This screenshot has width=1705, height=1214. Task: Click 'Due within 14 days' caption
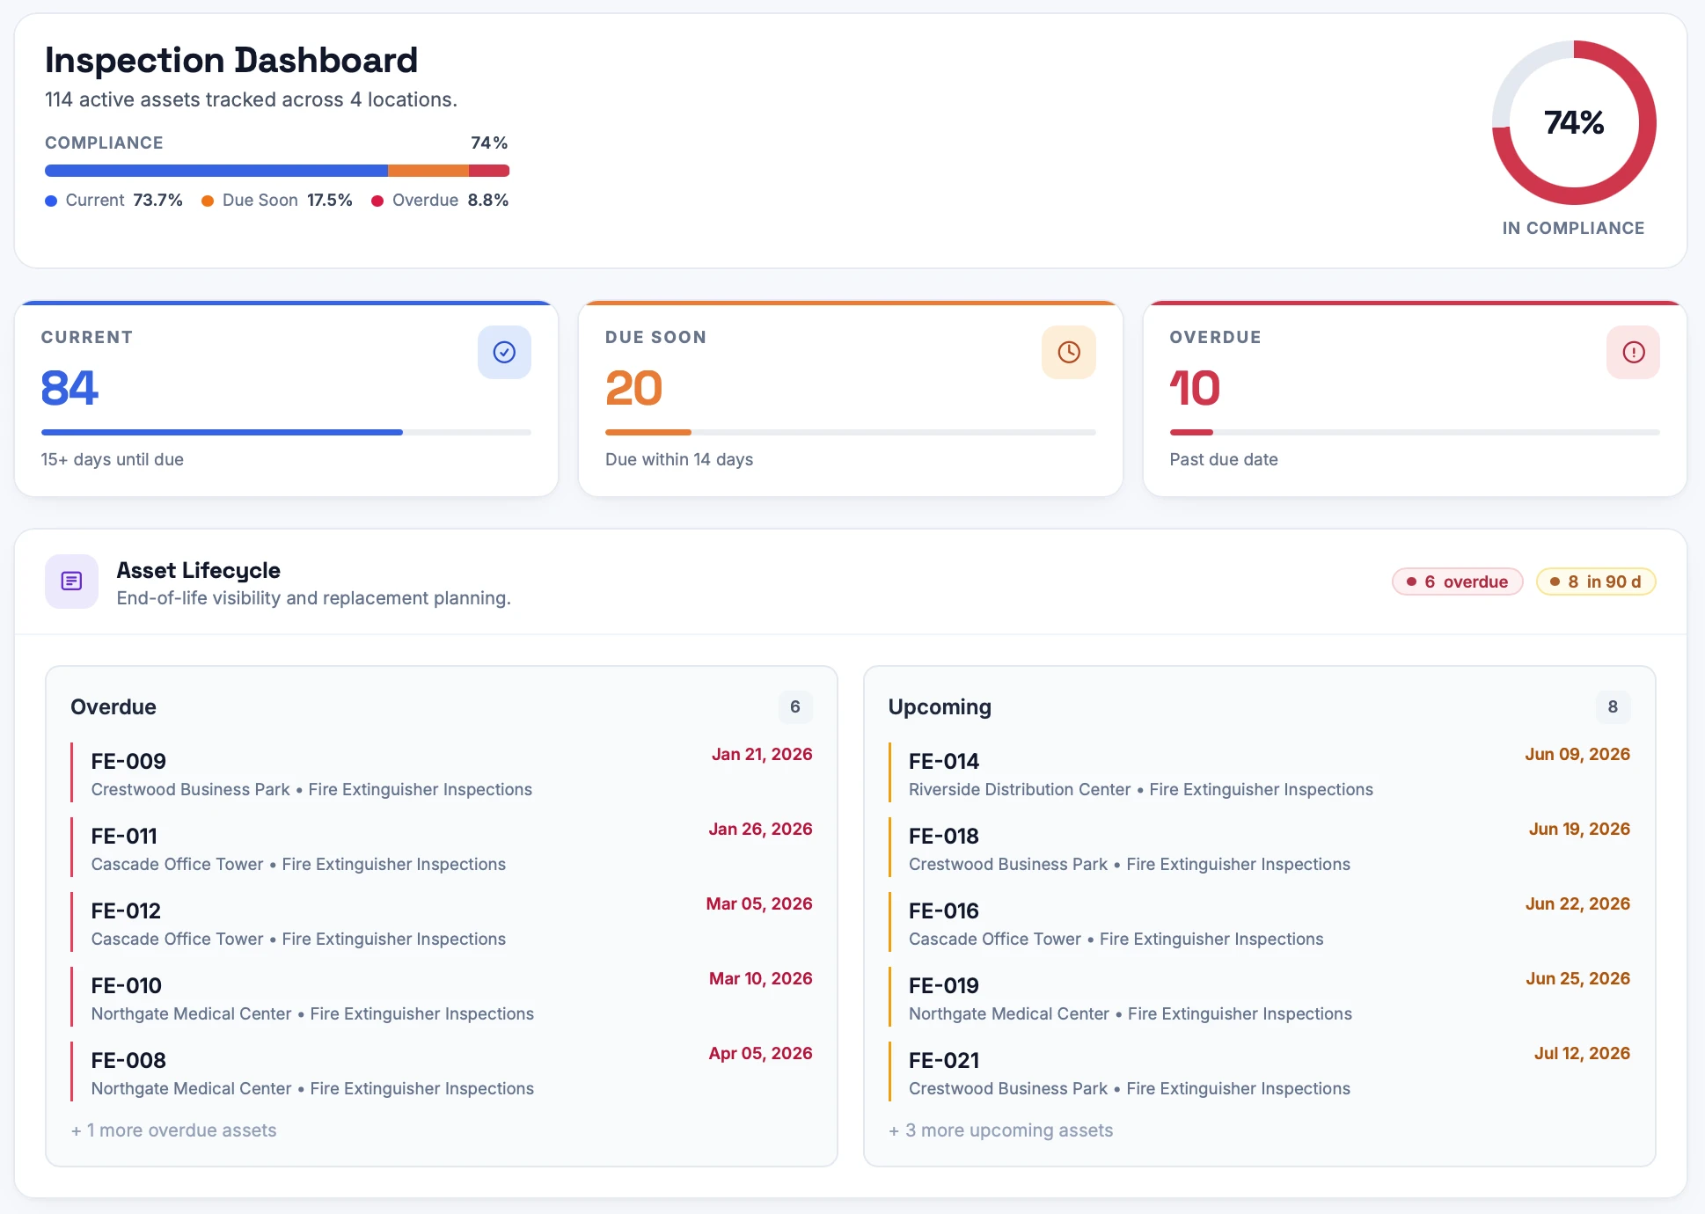679,460
